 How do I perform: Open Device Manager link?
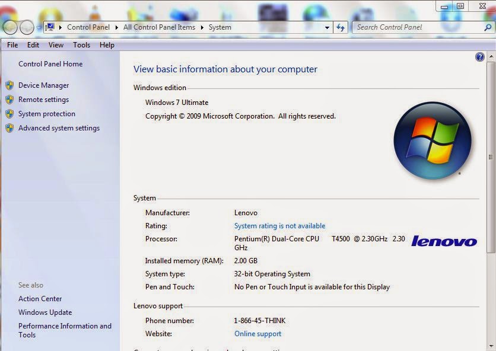point(44,85)
